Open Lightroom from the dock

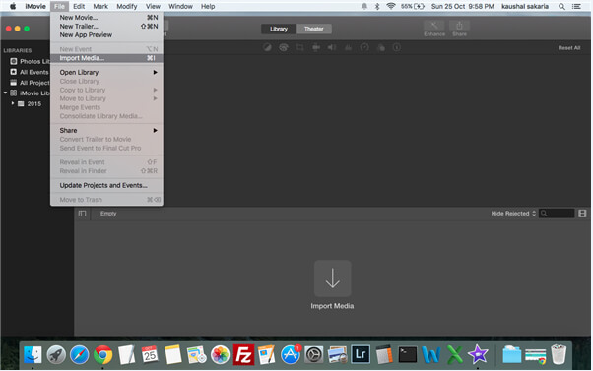(361, 354)
